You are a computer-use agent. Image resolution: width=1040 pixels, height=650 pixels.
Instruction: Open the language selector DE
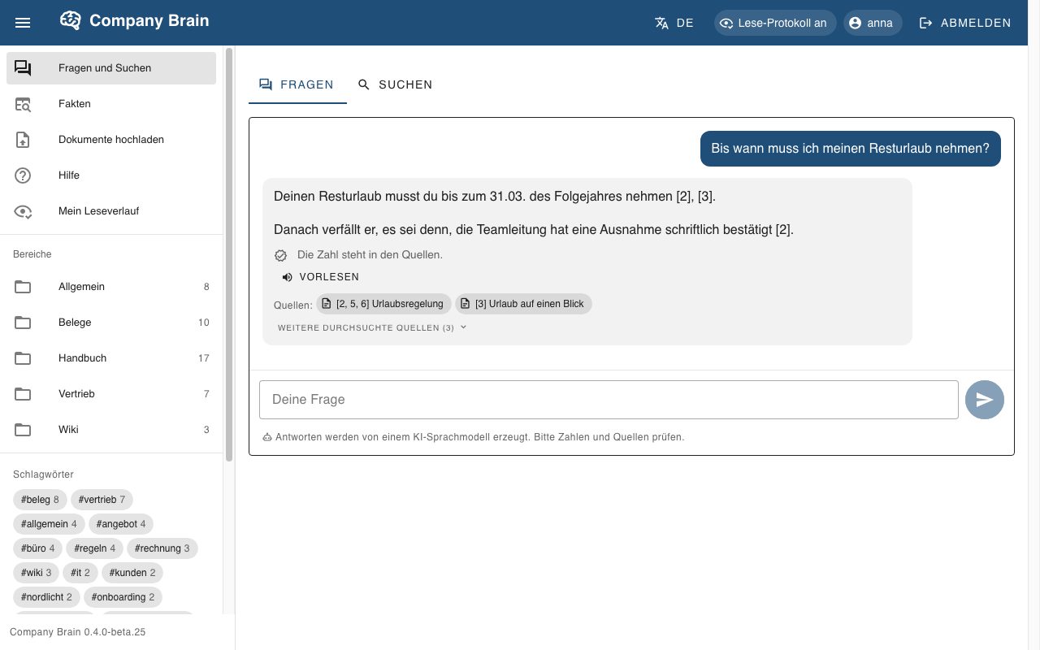[674, 23]
